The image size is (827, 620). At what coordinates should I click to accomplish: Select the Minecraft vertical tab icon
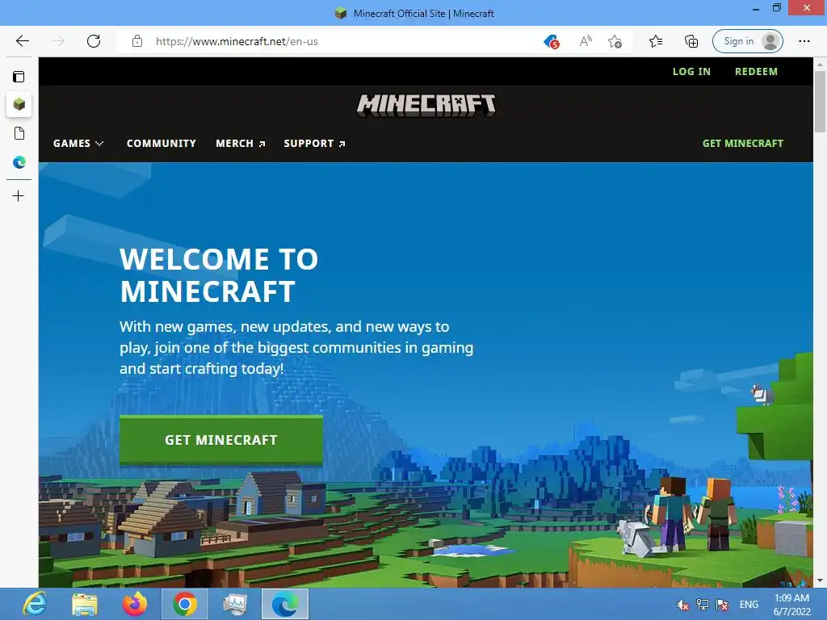tap(19, 104)
